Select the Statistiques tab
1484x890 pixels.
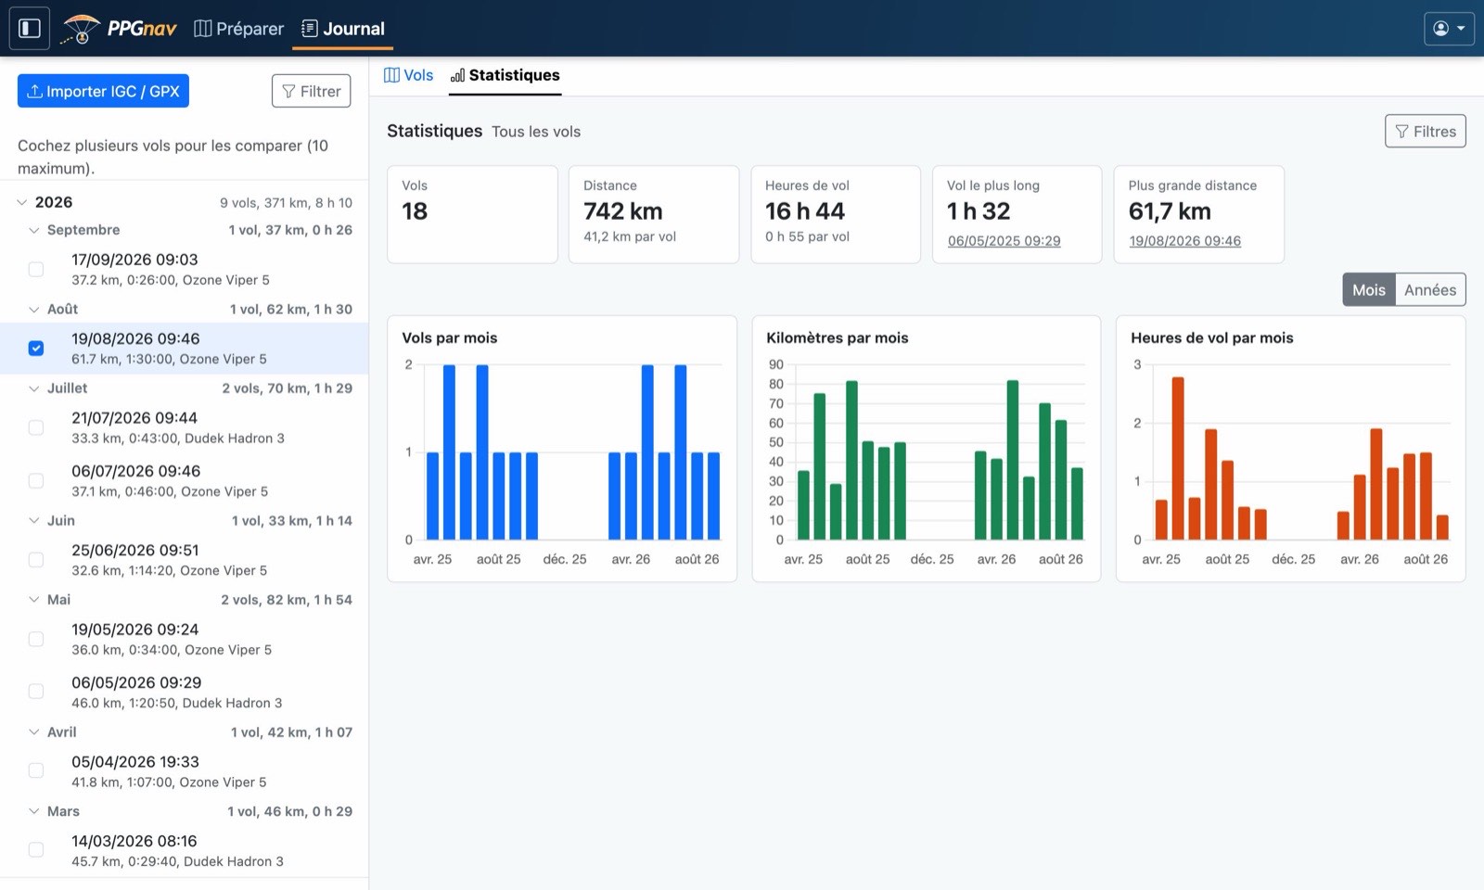pyautogui.click(x=505, y=75)
